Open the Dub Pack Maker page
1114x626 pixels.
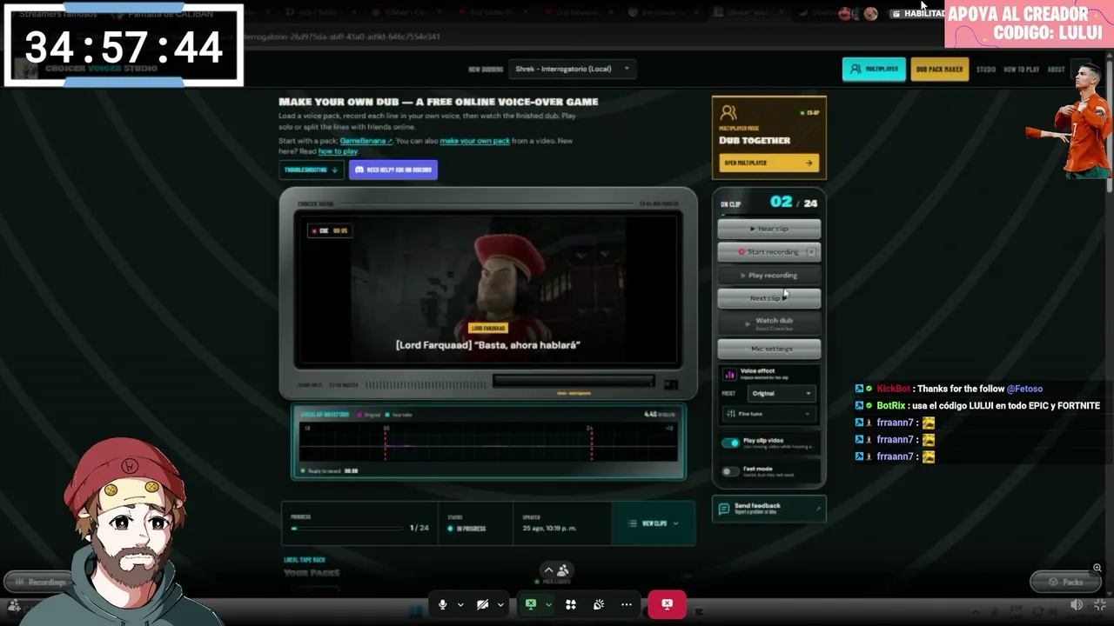tap(939, 70)
